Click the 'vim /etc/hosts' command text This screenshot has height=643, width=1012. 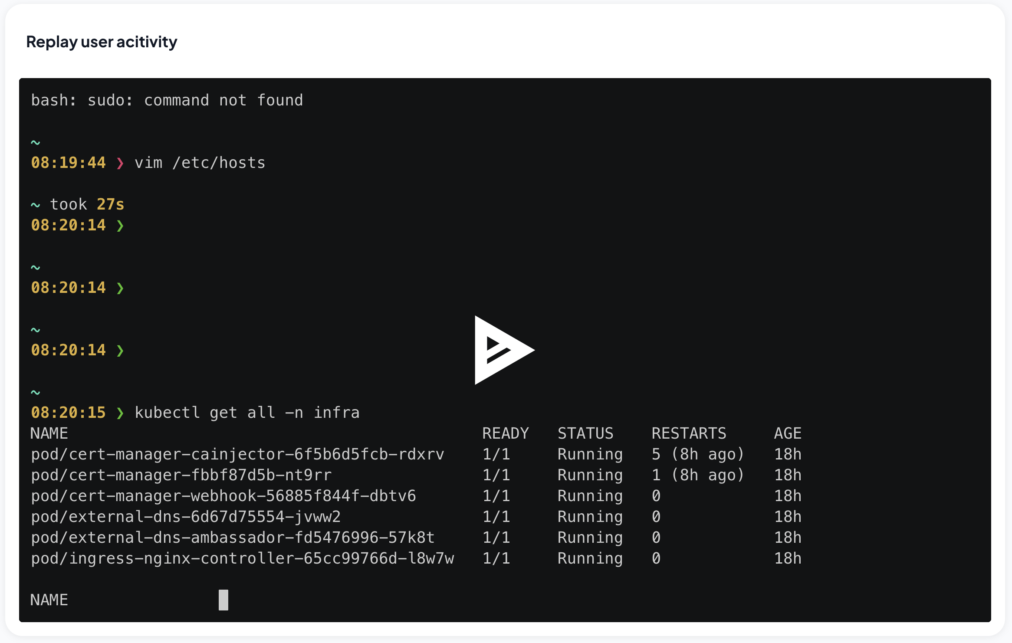click(200, 163)
